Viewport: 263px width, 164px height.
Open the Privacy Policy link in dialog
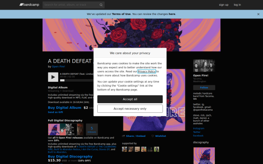click(146, 71)
